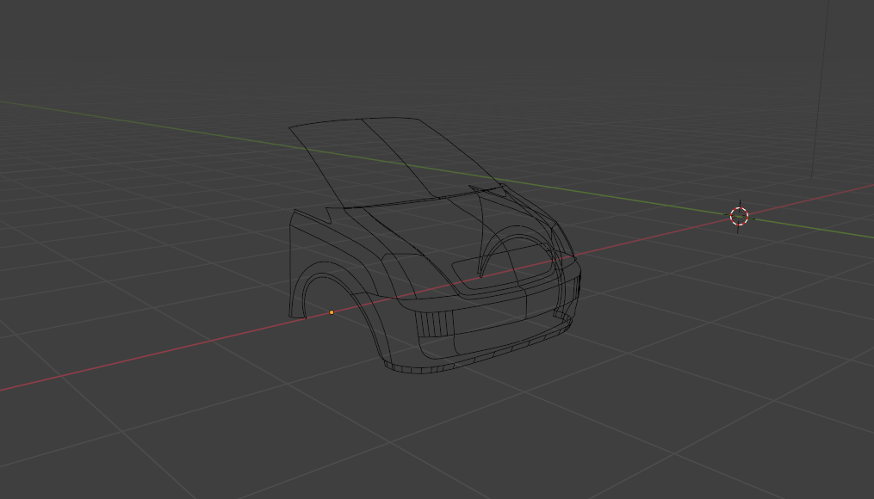
Task: Click the red-white 3D cursor
Action: coord(739,216)
